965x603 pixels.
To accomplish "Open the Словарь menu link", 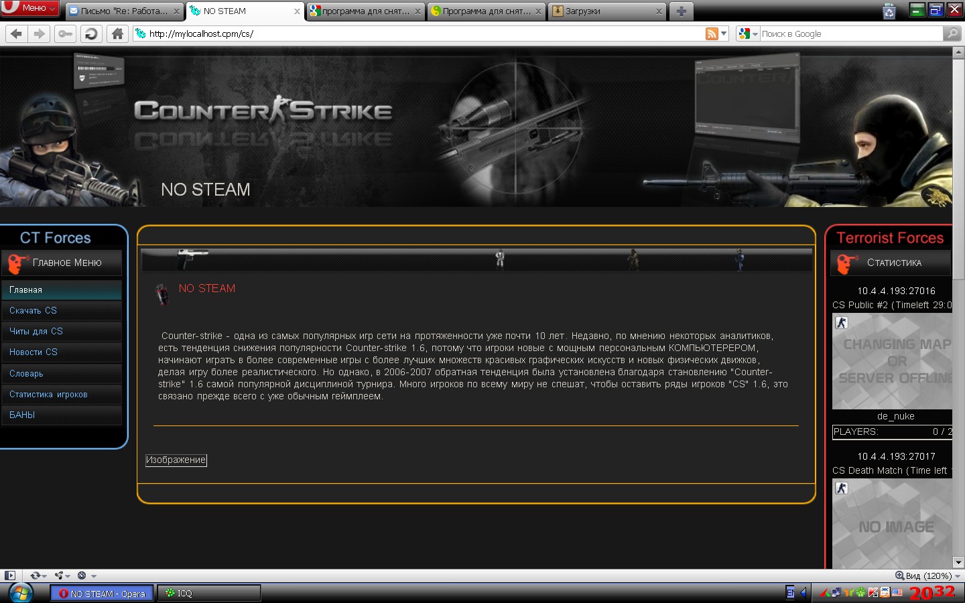I will [x=62, y=374].
